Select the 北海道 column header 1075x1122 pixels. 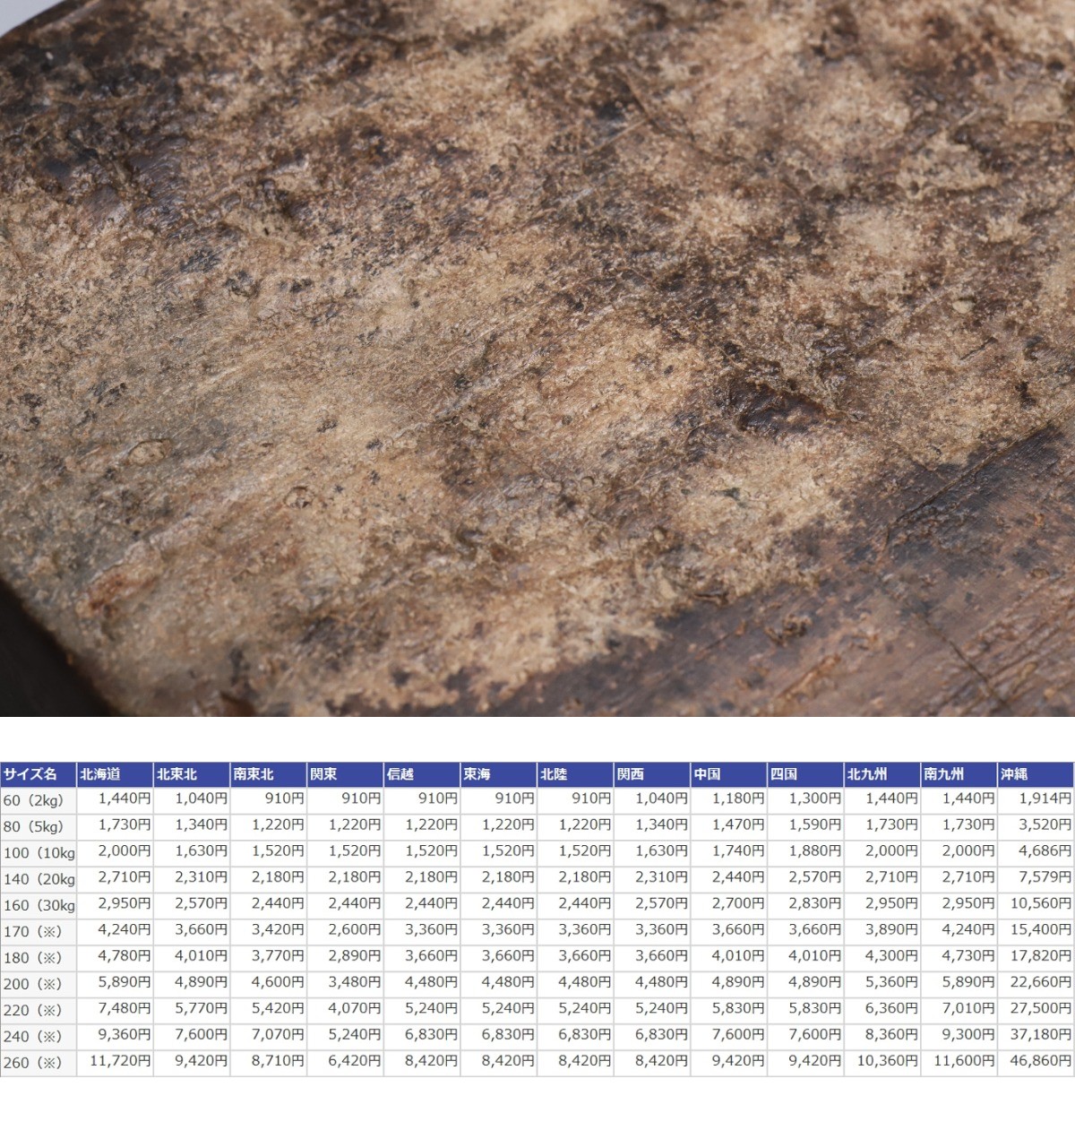(x=116, y=774)
